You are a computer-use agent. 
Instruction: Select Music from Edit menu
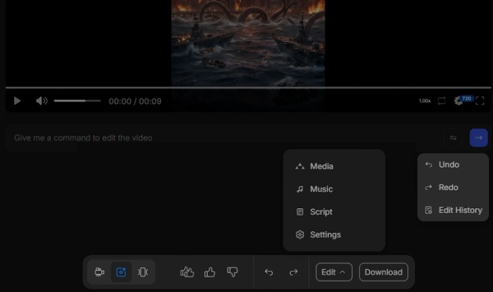coord(334,189)
